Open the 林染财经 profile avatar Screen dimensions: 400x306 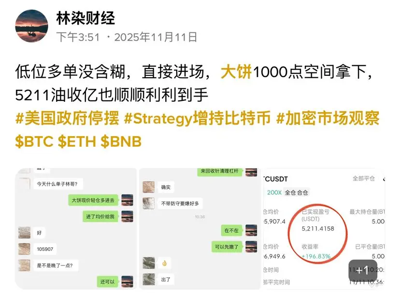coord(31,26)
